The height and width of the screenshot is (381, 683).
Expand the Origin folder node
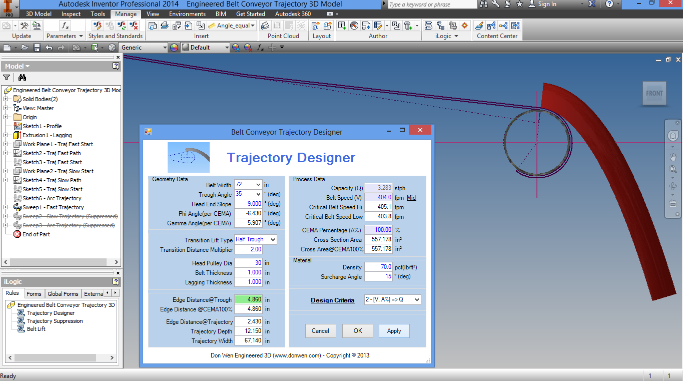(6, 117)
